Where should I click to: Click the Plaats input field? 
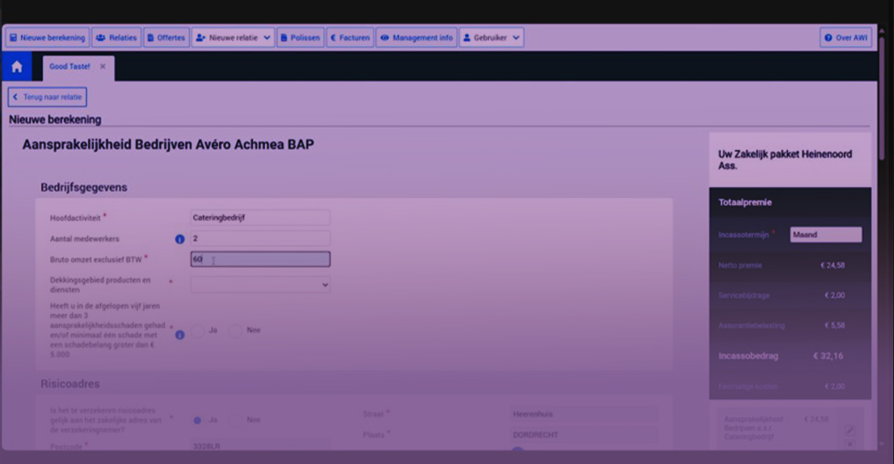(584, 434)
